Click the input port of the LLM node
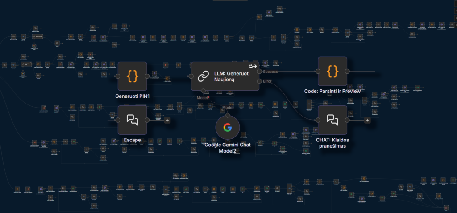This screenshot has width=457, height=213. tap(191, 76)
